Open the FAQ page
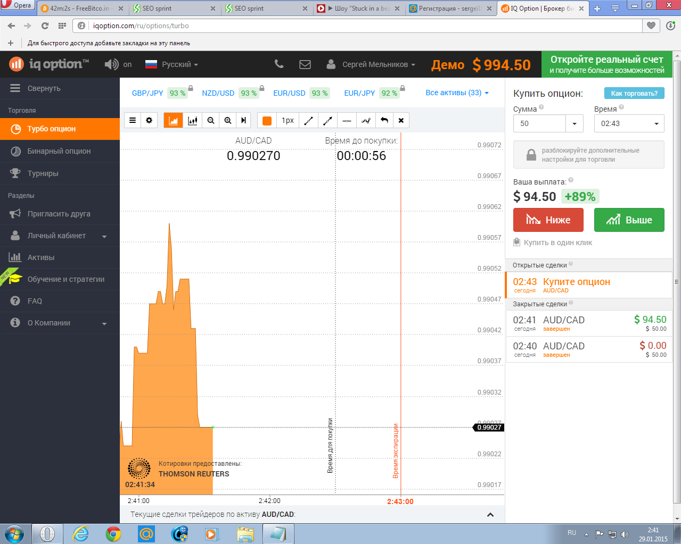This screenshot has width=681, height=544. (x=60, y=301)
